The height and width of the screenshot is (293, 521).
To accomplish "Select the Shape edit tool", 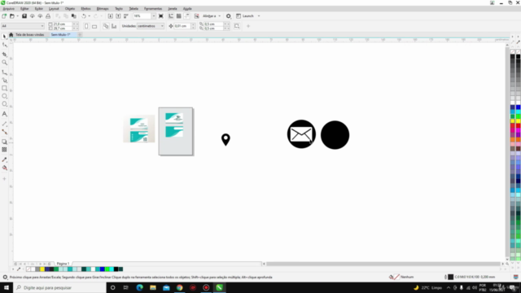I will [4, 45].
